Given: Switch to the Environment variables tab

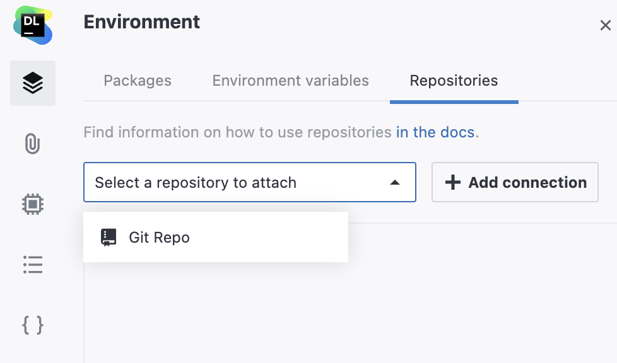Looking at the screenshot, I should [290, 81].
